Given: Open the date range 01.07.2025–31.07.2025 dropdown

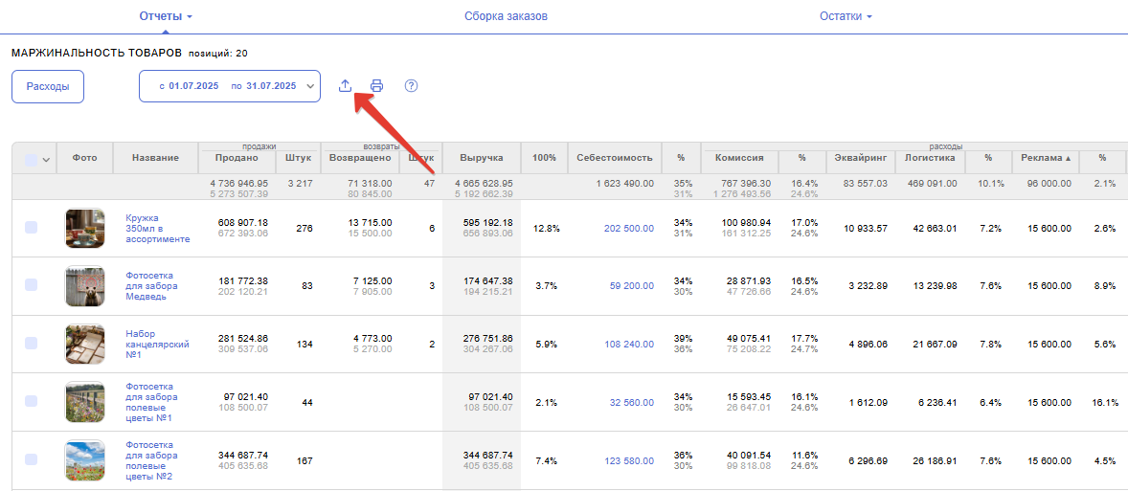Looking at the screenshot, I should 230,86.
